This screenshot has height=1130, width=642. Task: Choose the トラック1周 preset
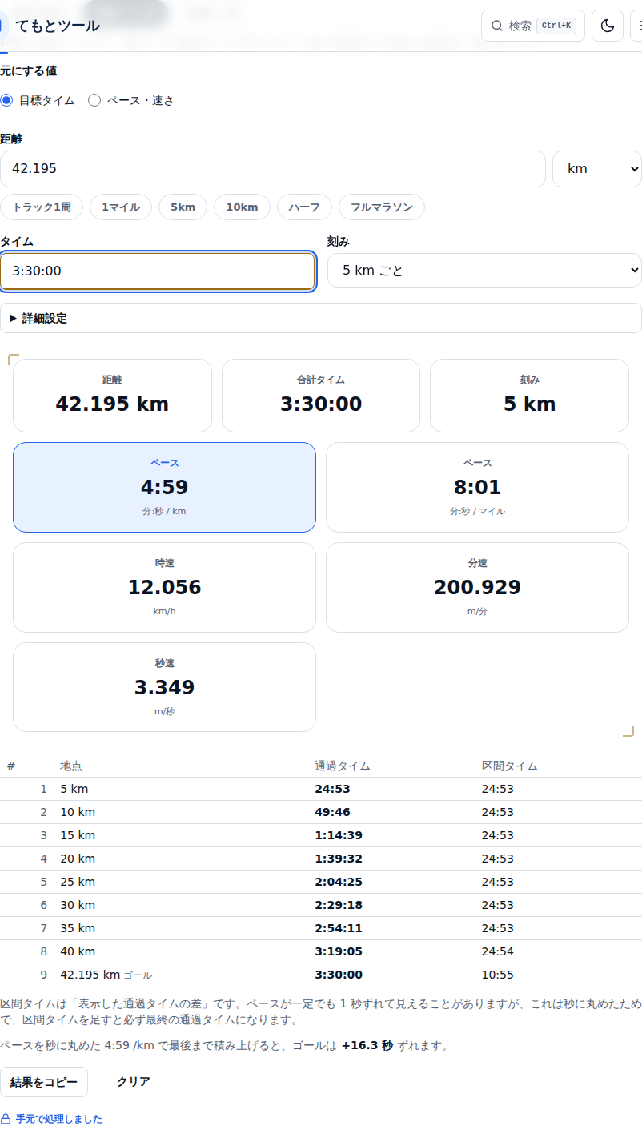point(42,207)
